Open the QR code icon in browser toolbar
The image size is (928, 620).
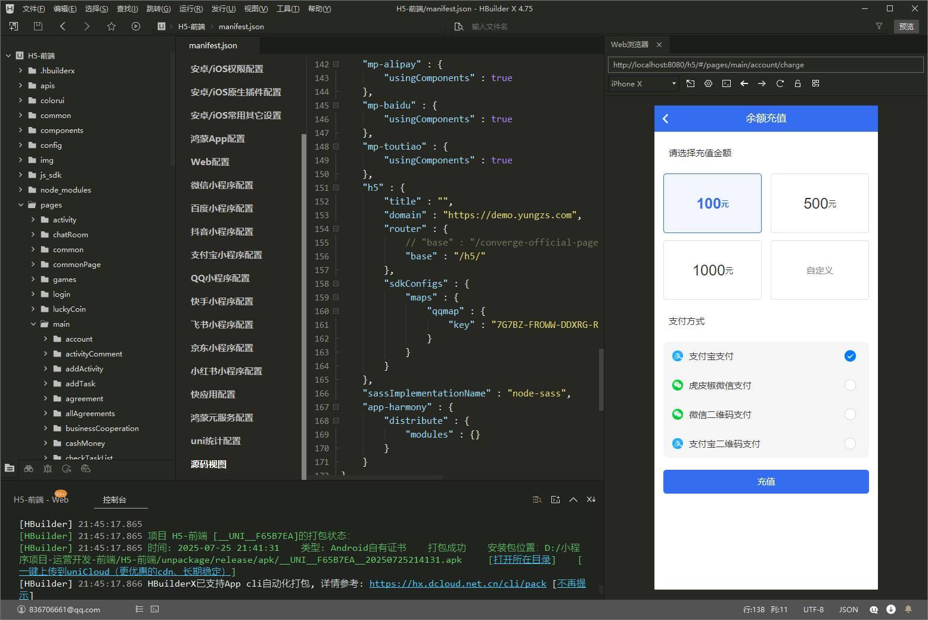click(x=815, y=83)
